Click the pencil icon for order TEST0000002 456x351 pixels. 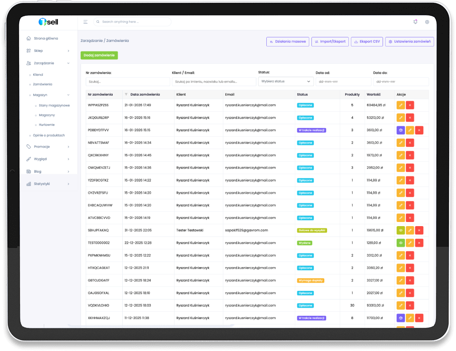point(410,243)
